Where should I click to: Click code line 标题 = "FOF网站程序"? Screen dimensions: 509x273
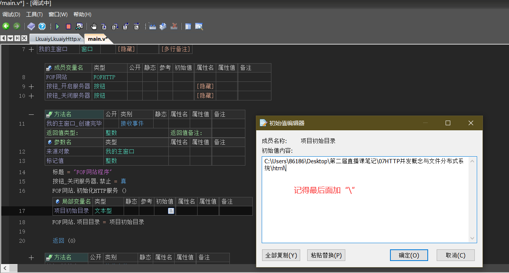point(82,172)
